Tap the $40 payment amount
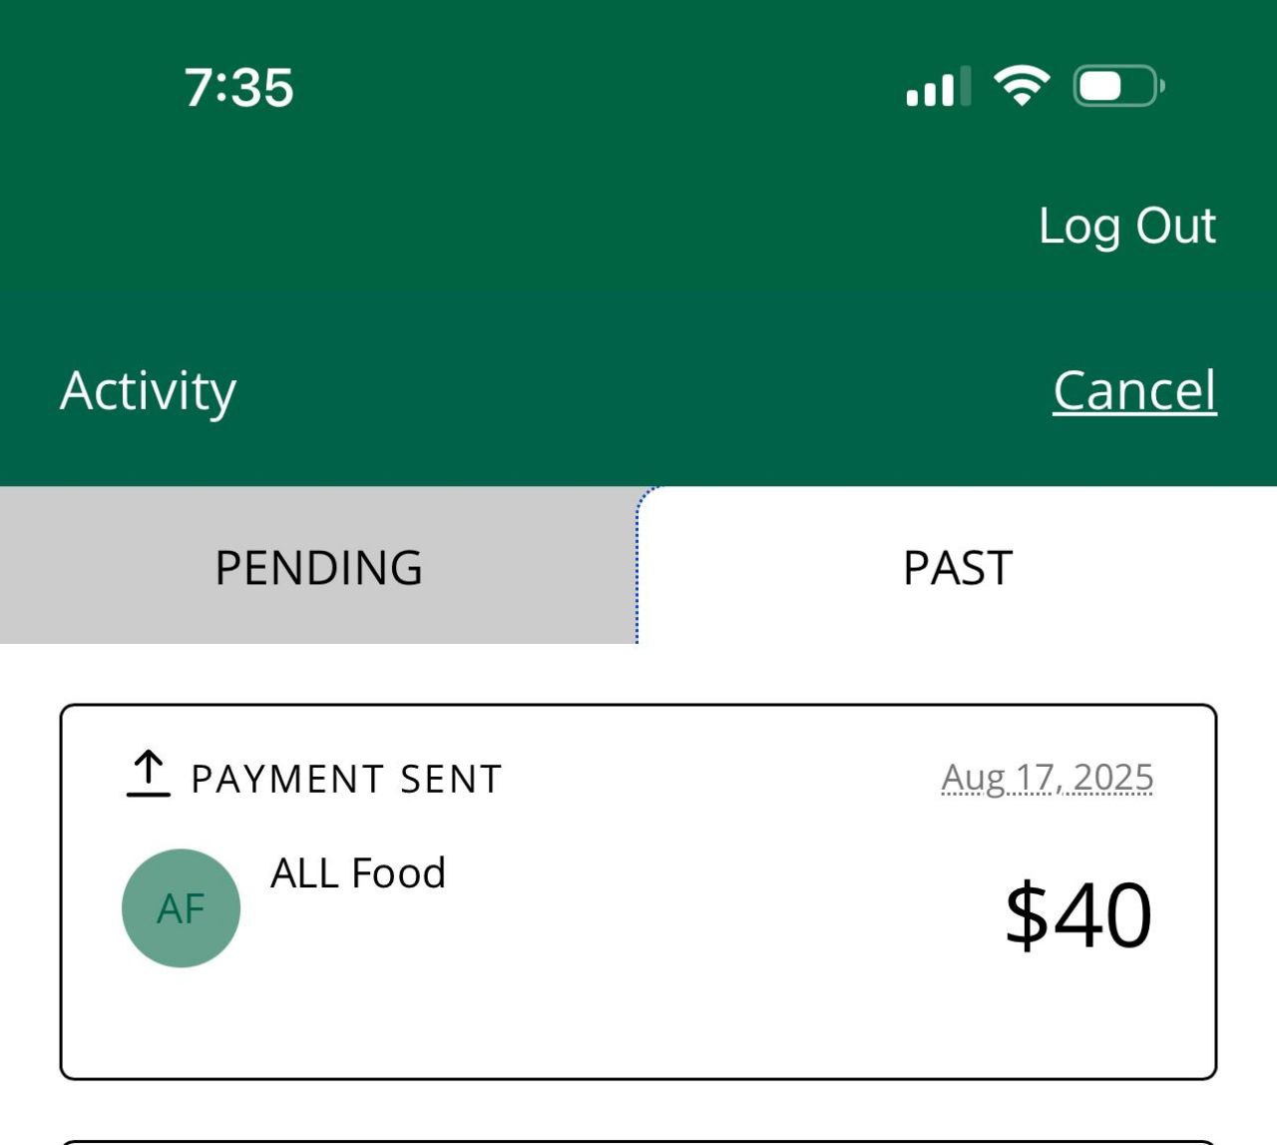Screen dimensions: 1277x1145 [x=1077, y=914]
